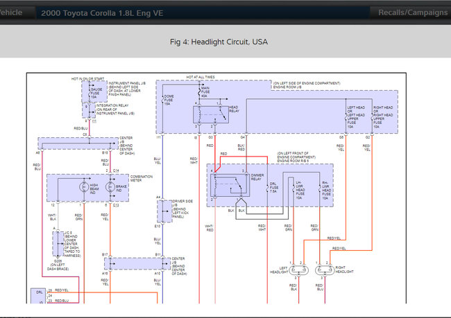Click the brake indicator lamp symbol
451x318 pixels.
pyautogui.click(x=110, y=187)
